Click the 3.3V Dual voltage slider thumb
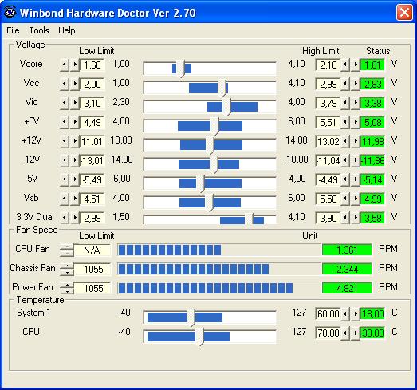The width and height of the screenshot is (417, 390). click(249, 219)
